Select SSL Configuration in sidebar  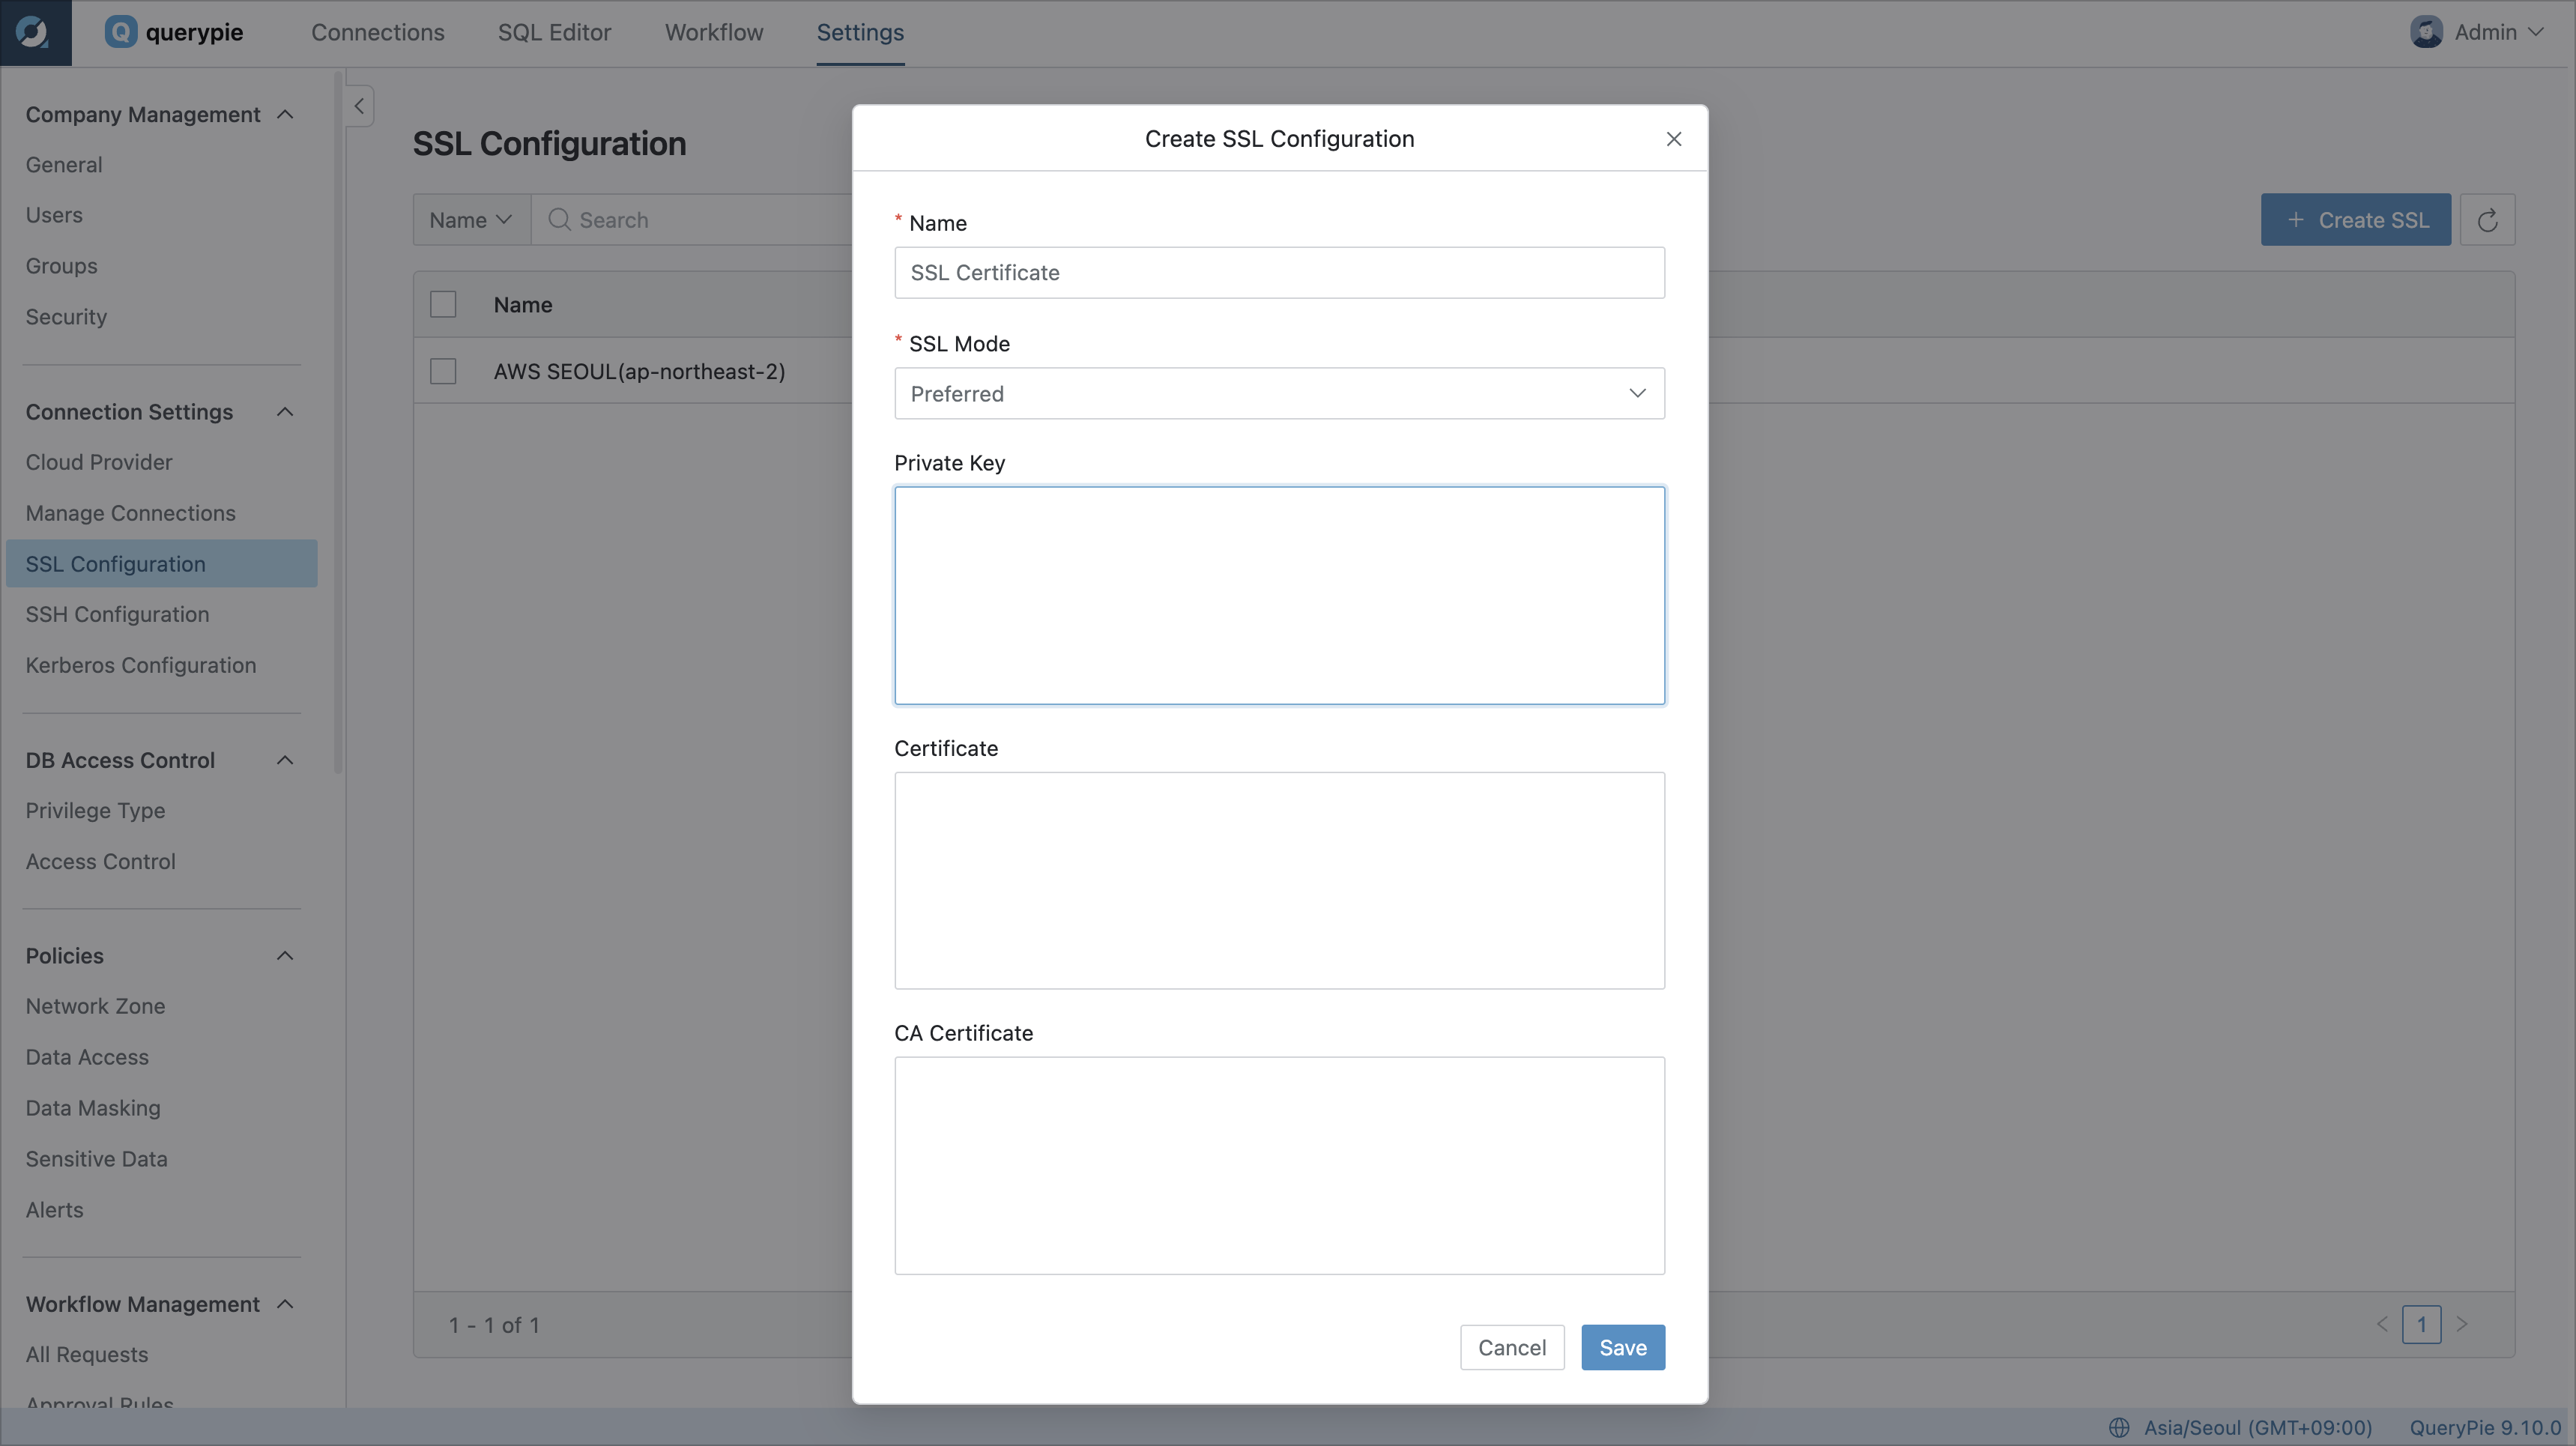click(162, 564)
